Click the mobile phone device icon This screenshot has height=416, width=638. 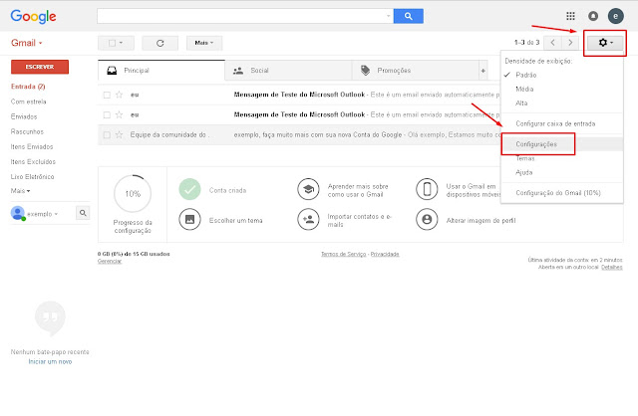point(427,189)
